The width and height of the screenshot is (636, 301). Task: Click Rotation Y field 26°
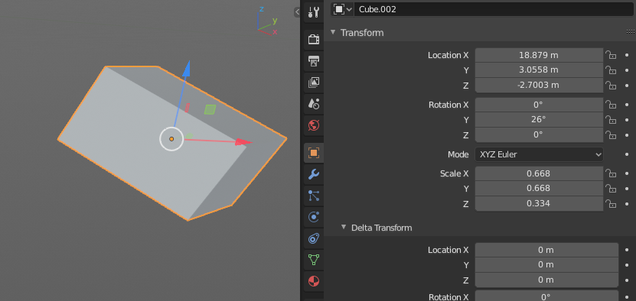pyautogui.click(x=539, y=119)
